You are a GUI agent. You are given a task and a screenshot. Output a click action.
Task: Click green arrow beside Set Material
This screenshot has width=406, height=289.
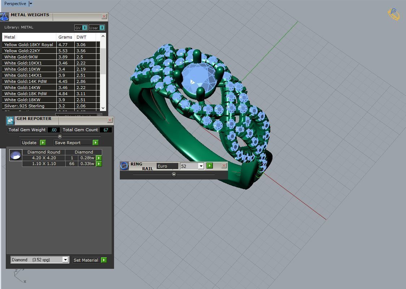tap(104, 260)
